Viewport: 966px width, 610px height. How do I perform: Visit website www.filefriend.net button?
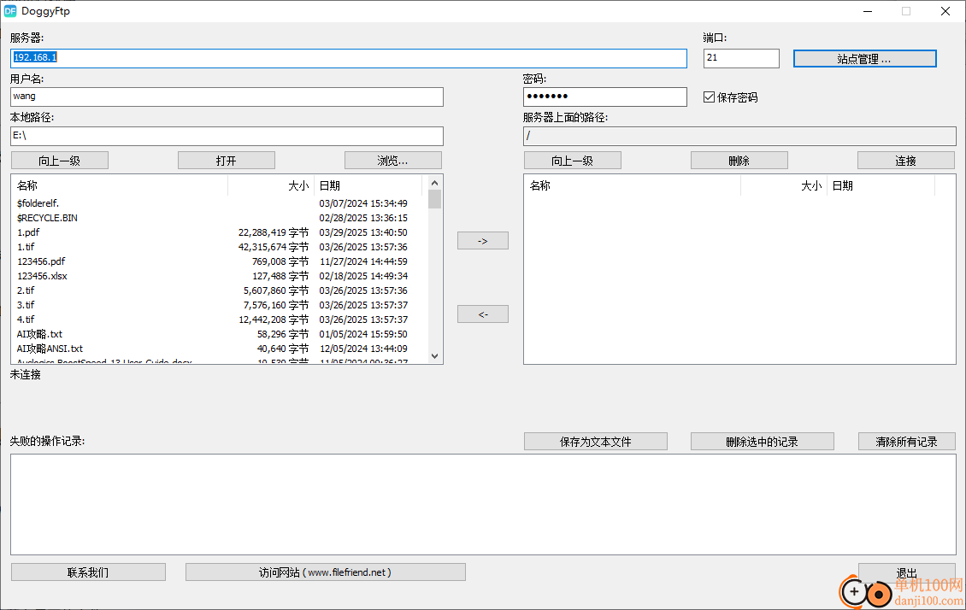326,572
